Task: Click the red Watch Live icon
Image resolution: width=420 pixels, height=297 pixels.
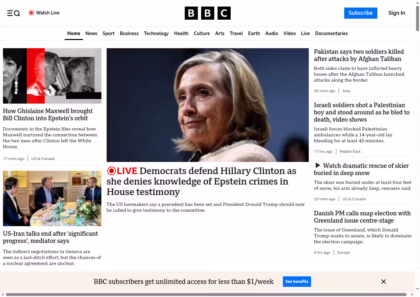Action: tap(31, 13)
